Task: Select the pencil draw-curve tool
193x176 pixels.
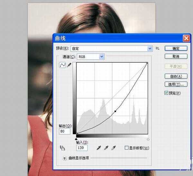Action: 69,65
